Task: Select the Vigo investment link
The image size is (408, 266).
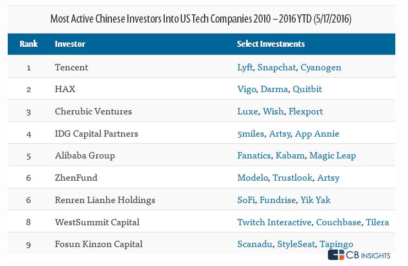Action: (246, 89)
